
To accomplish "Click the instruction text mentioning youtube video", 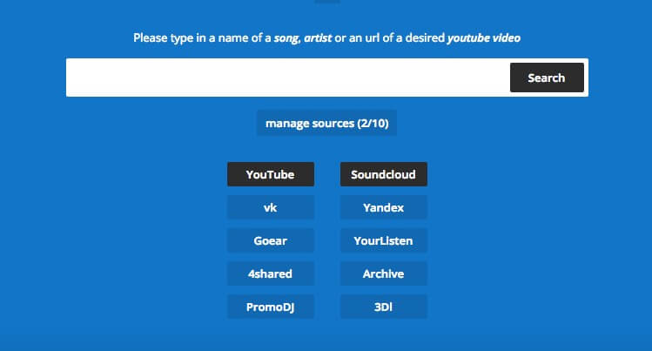I will pos(326,37).
